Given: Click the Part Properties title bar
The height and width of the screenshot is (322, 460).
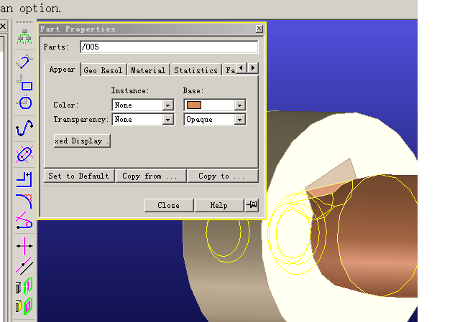Looking at the screenshot, I should click(x=147, y=29).
